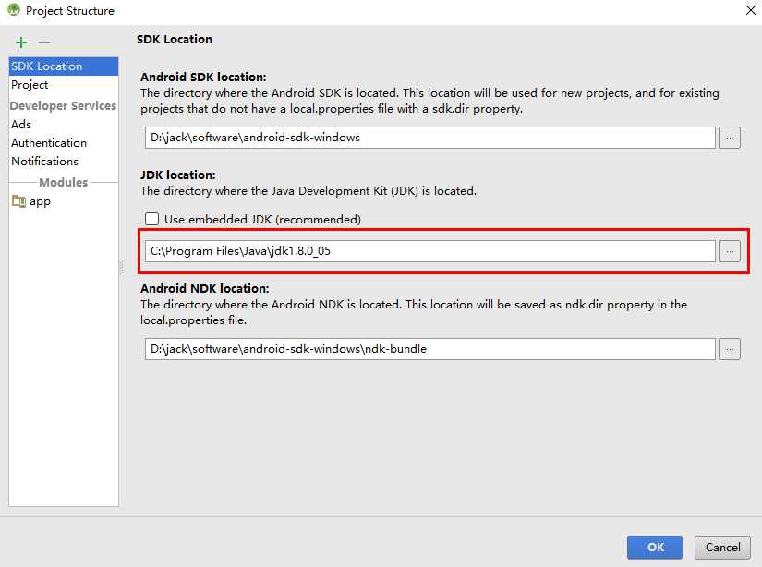Click the green plus add icon
Image resolution: width=762 pixels, height=567 pixels.
[21, 42]
